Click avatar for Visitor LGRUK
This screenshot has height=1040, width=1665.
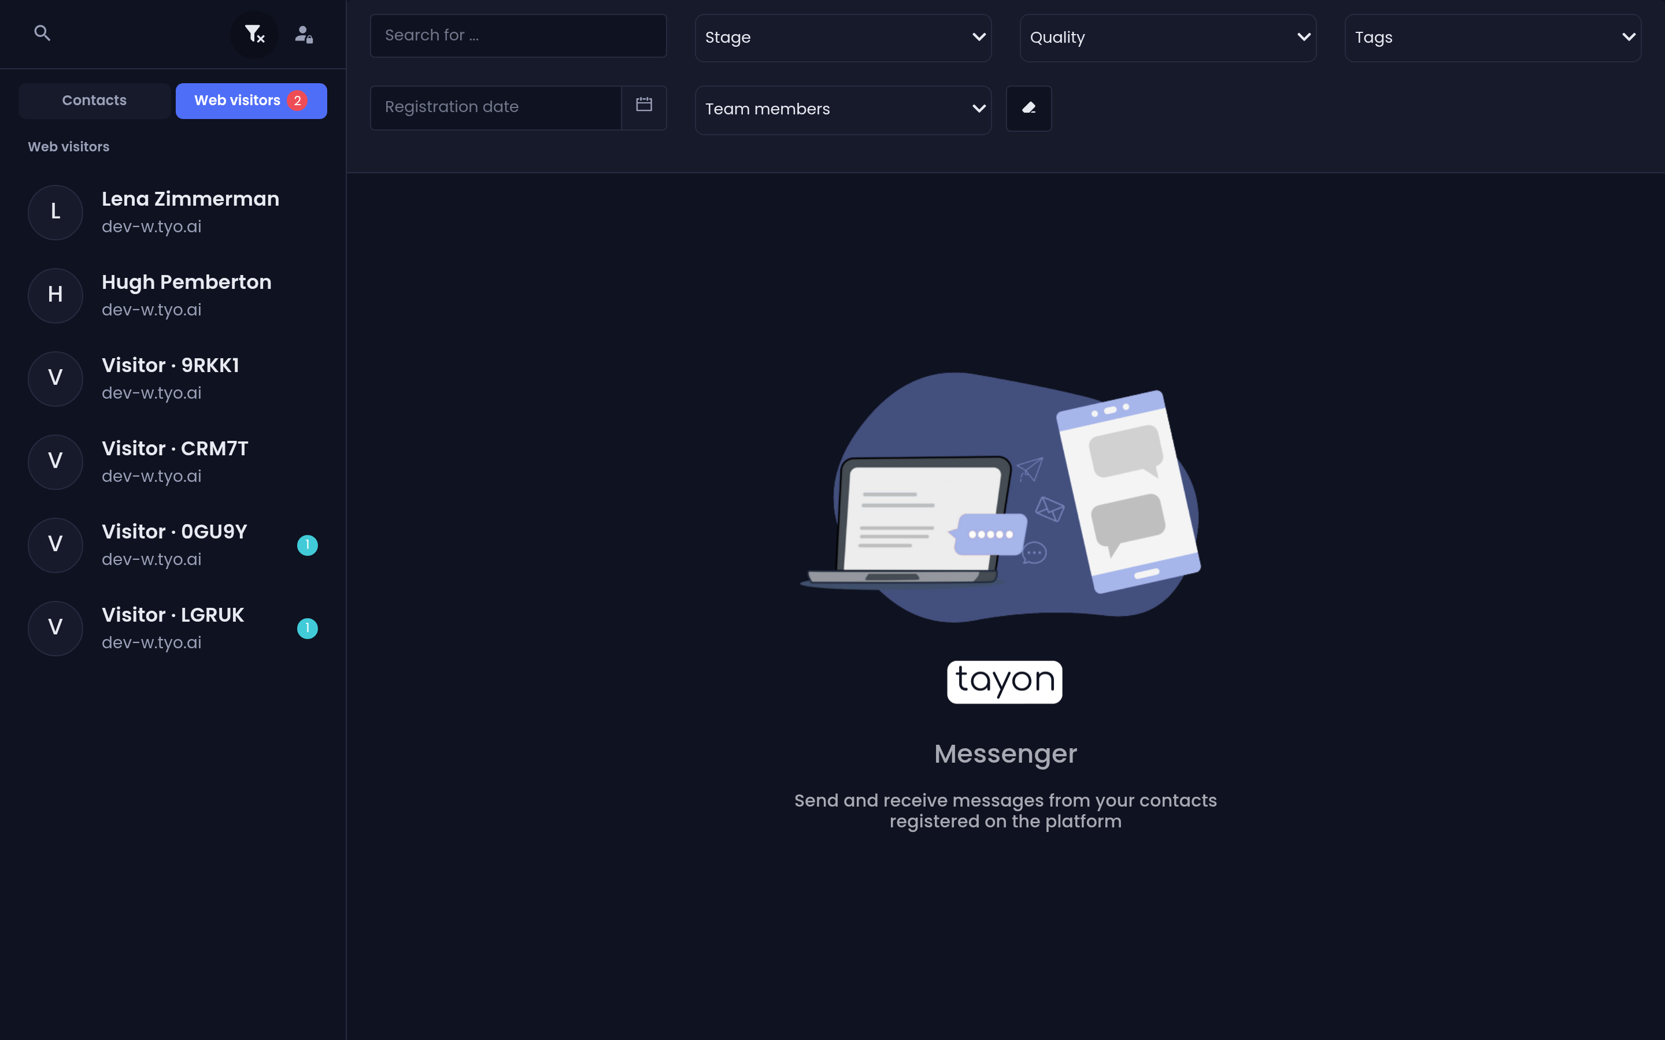[55, 629]
